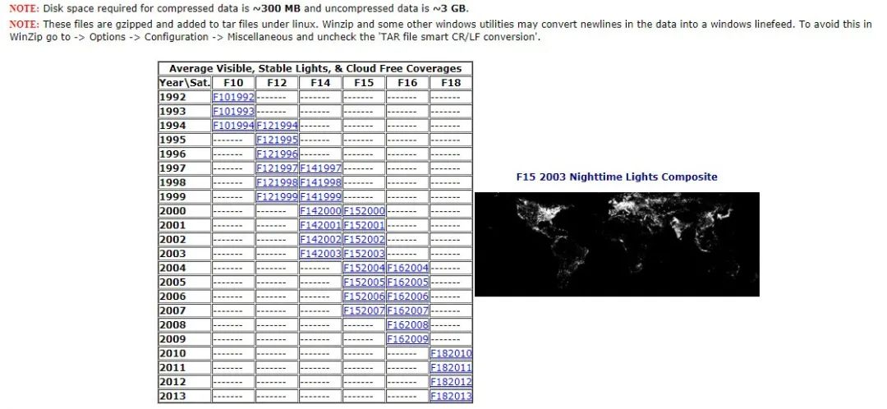Open the F101994 download link
The height and width of the screenshot is (409, 887).
pyautogui.click(x=233, y=125)
